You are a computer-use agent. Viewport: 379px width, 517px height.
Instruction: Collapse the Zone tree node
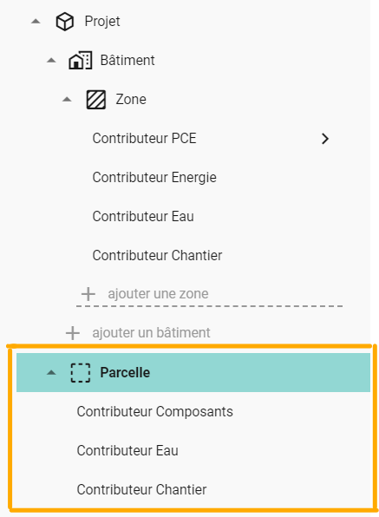(67, 99)
